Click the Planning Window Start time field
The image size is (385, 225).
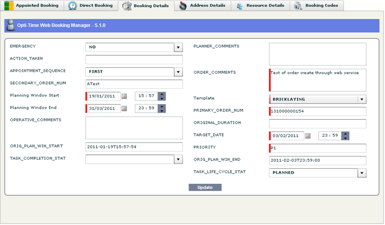click(146, 96)
